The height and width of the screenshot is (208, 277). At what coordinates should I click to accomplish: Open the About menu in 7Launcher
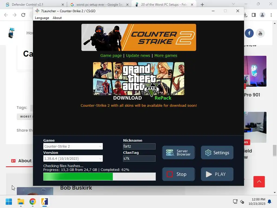(57, 18)
